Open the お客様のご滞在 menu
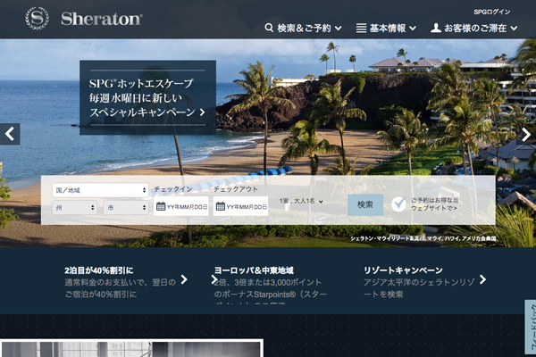The height and width of the screenshot is (357, 536). coord(475,28)
